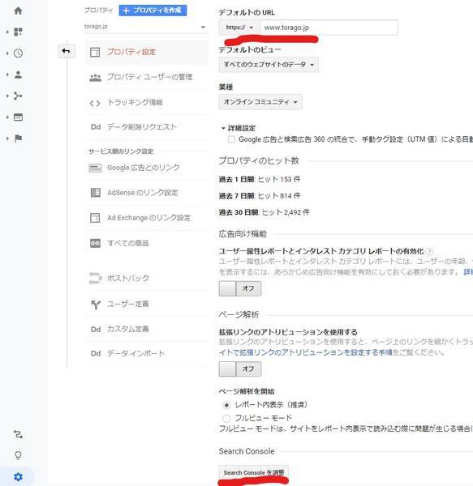The width and height of the screenshot is (473, 486).
Task: Open the Conversions flag icon
Action: coord(18,139)
